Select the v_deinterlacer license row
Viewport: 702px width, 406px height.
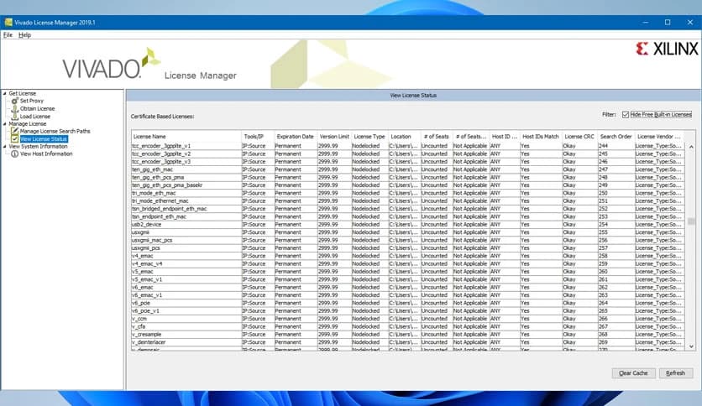(x=408, y=342)
